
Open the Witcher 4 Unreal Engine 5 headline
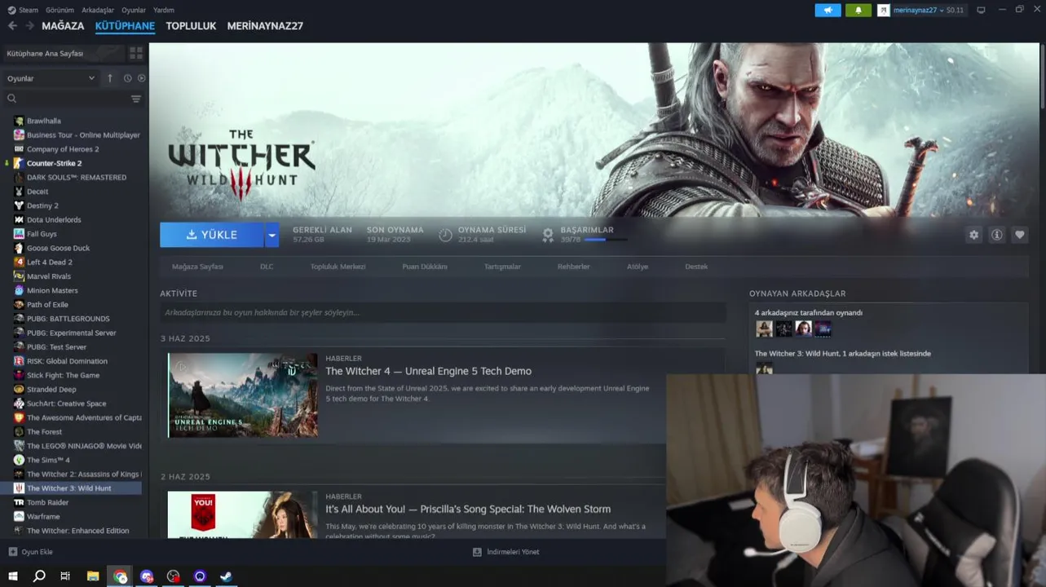(428, 371)
